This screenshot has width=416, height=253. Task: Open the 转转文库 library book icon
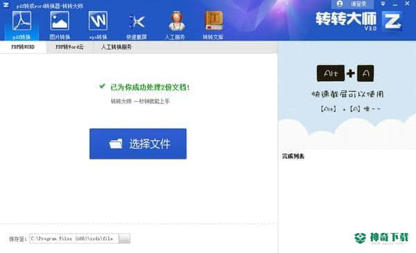click(213, 25)
